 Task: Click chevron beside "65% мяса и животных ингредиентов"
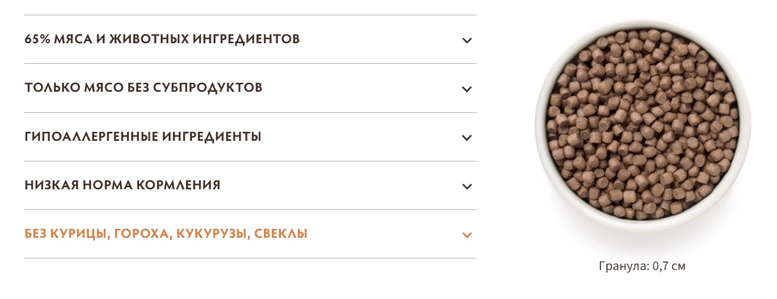click(467, 40)
